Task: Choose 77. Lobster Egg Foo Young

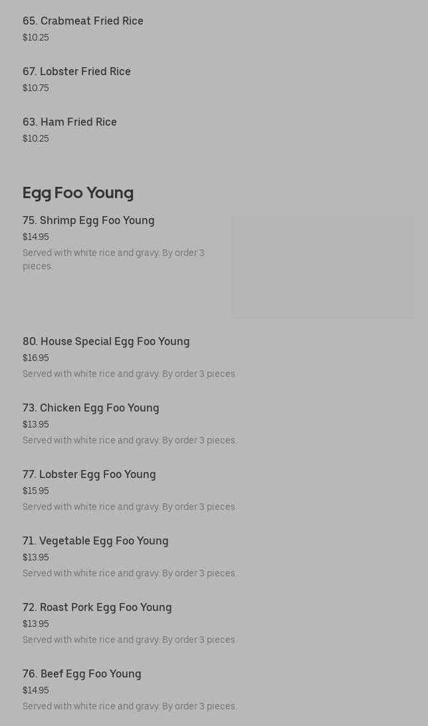Action: [x=89, y=475]
